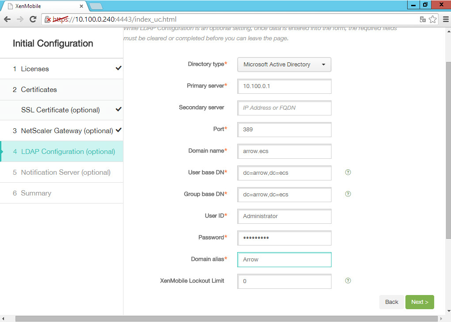Click the User base DN field

tap(284, 173)
